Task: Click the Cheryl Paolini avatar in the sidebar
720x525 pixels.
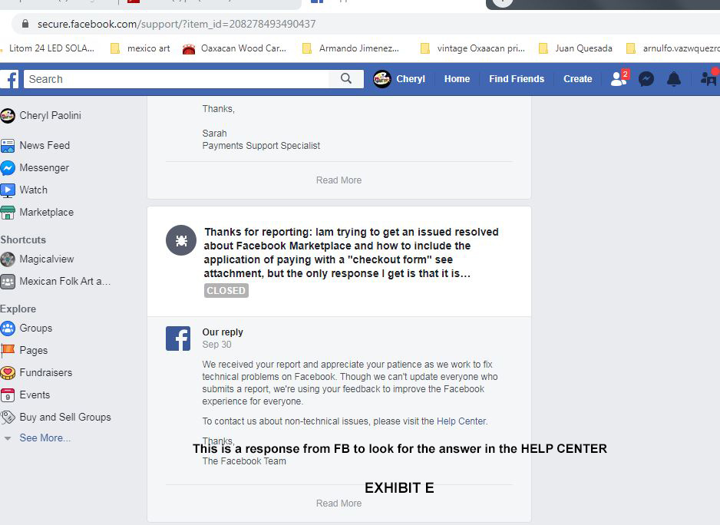Action: tap(8, 116)
